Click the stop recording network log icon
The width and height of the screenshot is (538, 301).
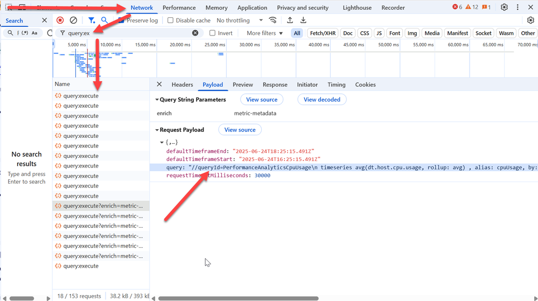tap(60, 20)
